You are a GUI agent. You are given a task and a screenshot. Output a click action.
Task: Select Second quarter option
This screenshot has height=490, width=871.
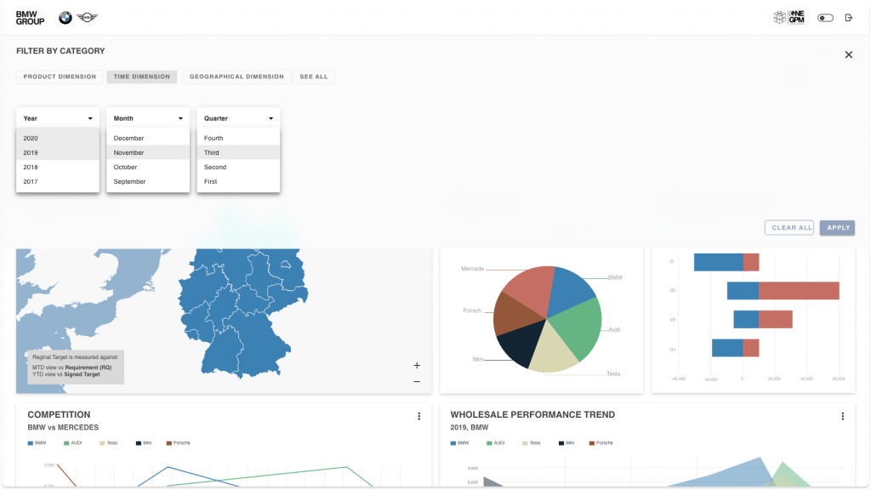pyautogui.click(x=238, y=168)
